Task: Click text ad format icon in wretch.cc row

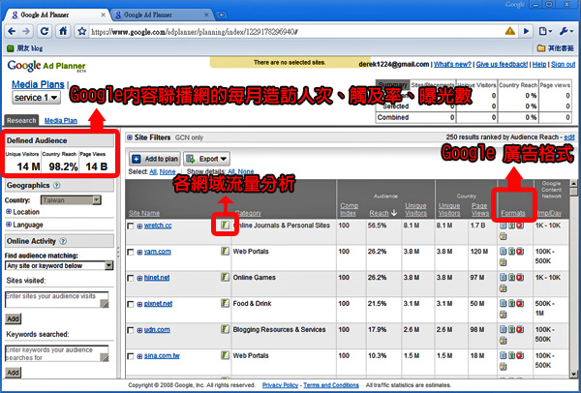Action: pyautogui.click(x=503, y=226)
